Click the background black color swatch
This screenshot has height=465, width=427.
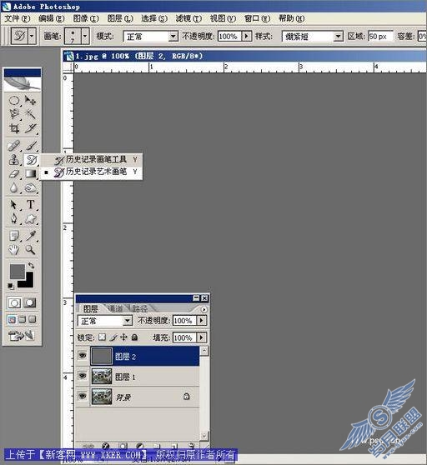click(x=28, y=282)
